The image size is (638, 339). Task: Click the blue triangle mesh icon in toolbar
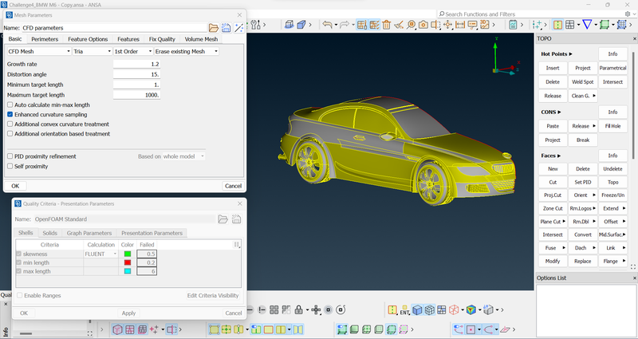[x=587, y=25]
